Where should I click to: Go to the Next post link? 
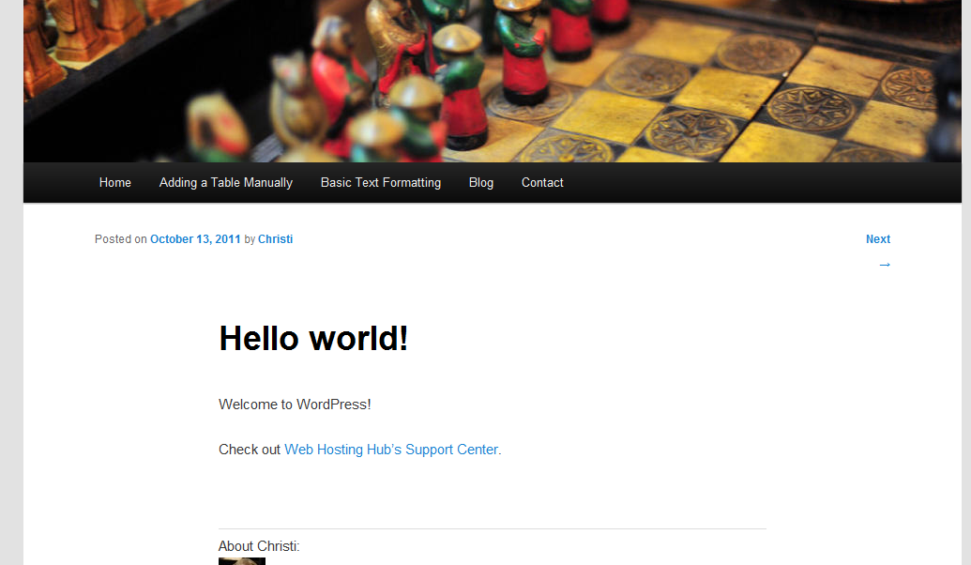click(878, 239)
